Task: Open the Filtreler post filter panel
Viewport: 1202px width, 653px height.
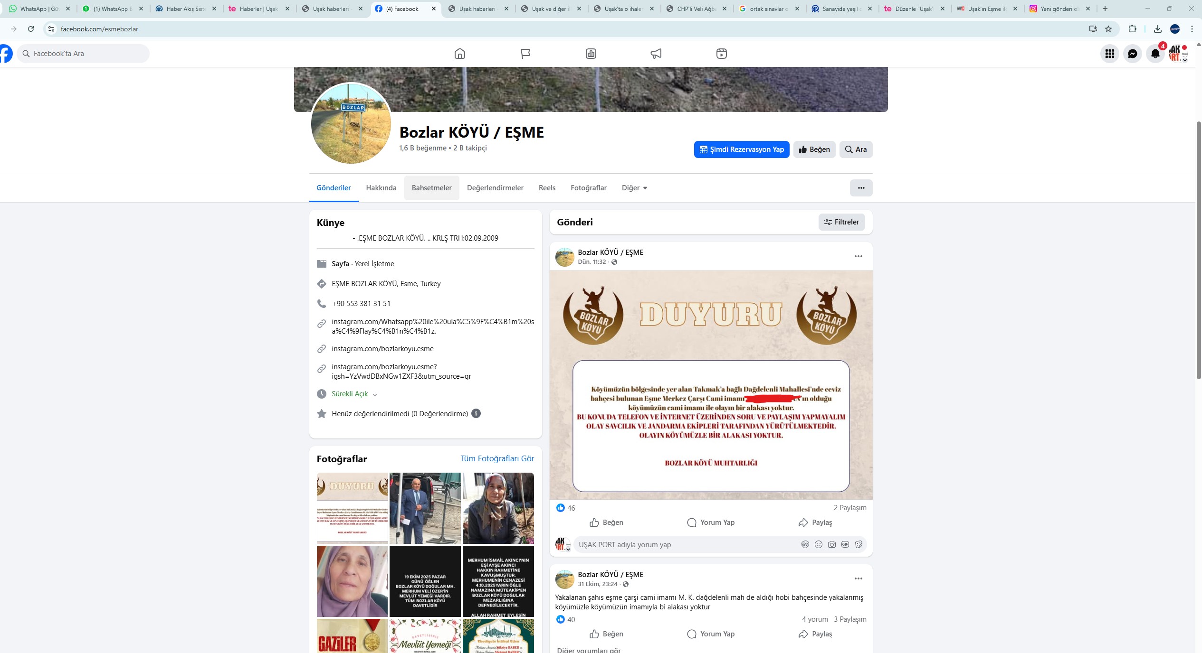Action: point(842,222)
